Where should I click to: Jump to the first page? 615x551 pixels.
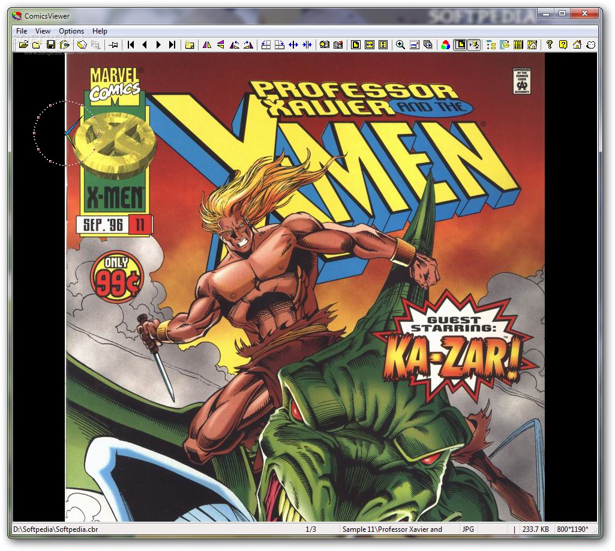point(131,45)
